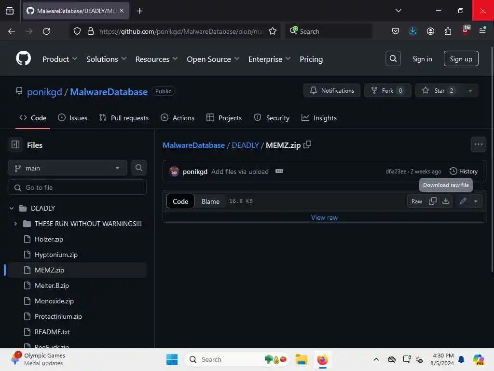
Task: List all tabs dropdown arrow
Action: pos(398,11)
